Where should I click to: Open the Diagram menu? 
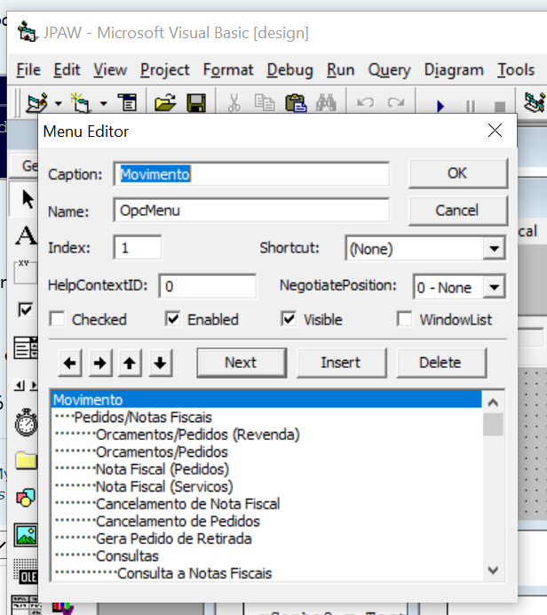454,70
